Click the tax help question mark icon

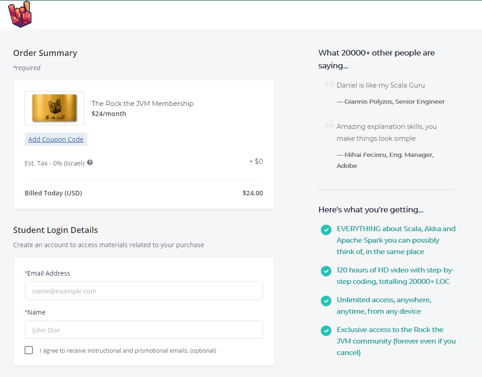[90, 162]
